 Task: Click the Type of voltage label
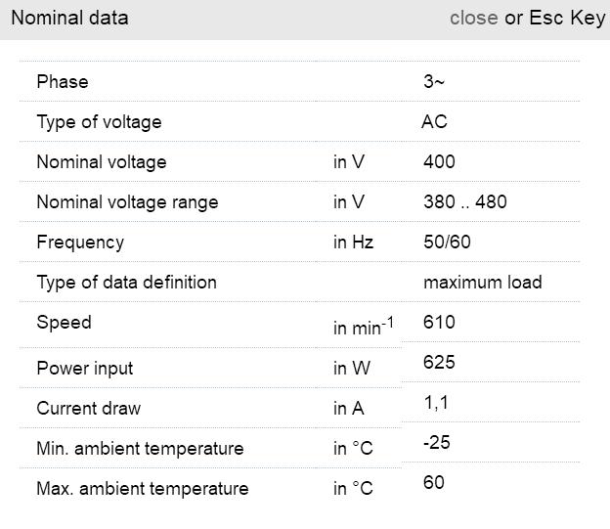[x=99, y=122]
